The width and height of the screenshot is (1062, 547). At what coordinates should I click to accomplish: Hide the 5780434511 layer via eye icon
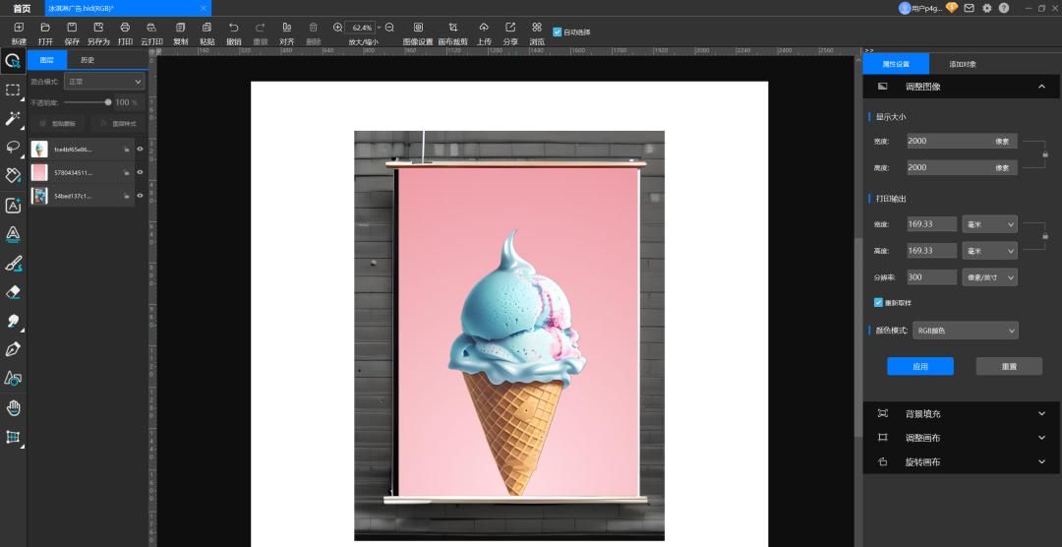point(141,172)
